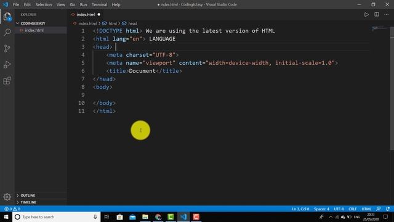
Task: Click in the Type here to search box
Action: click(57, 216)
